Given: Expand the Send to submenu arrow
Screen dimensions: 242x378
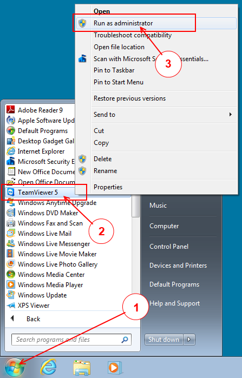Looking at the screenshot, I should [231, 115].
